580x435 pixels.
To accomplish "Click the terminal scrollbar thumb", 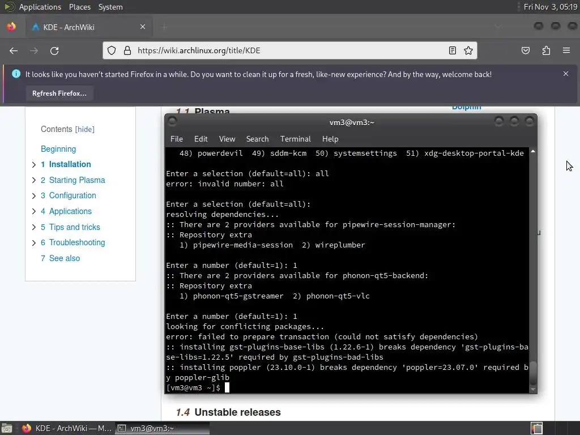I will [x=533, y=373].
